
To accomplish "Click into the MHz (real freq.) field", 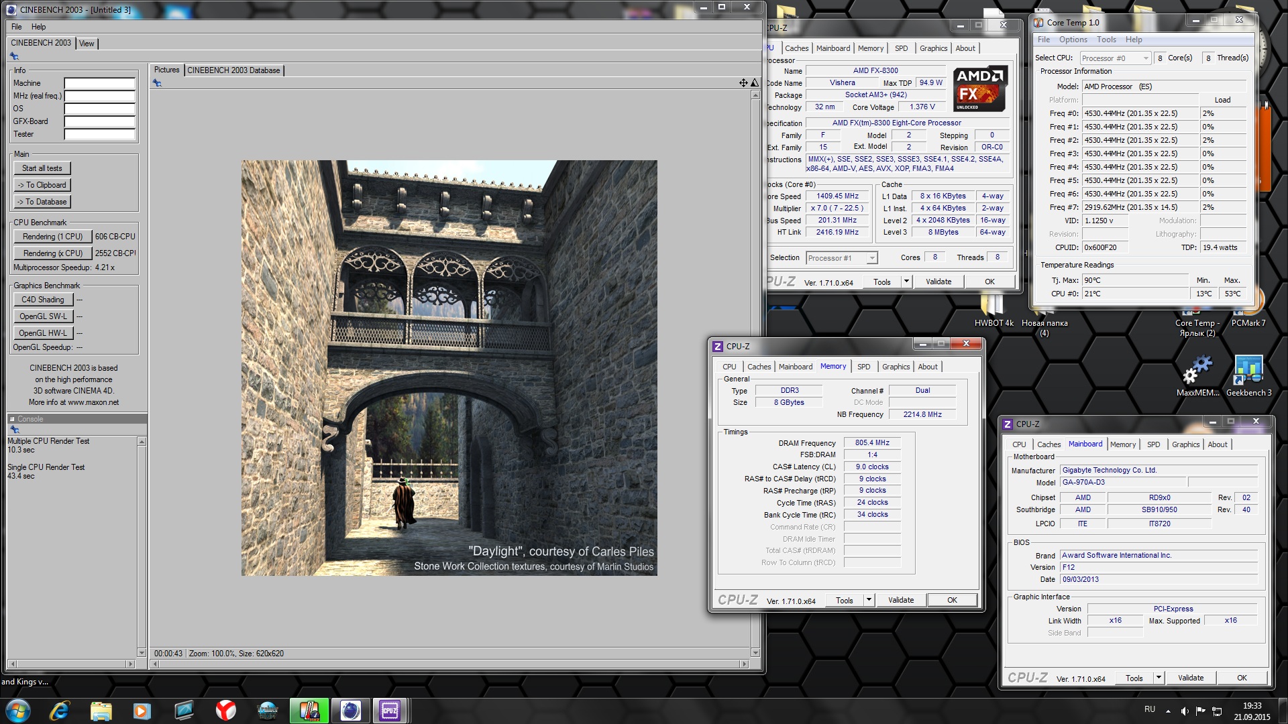I will tap(100, 97).
